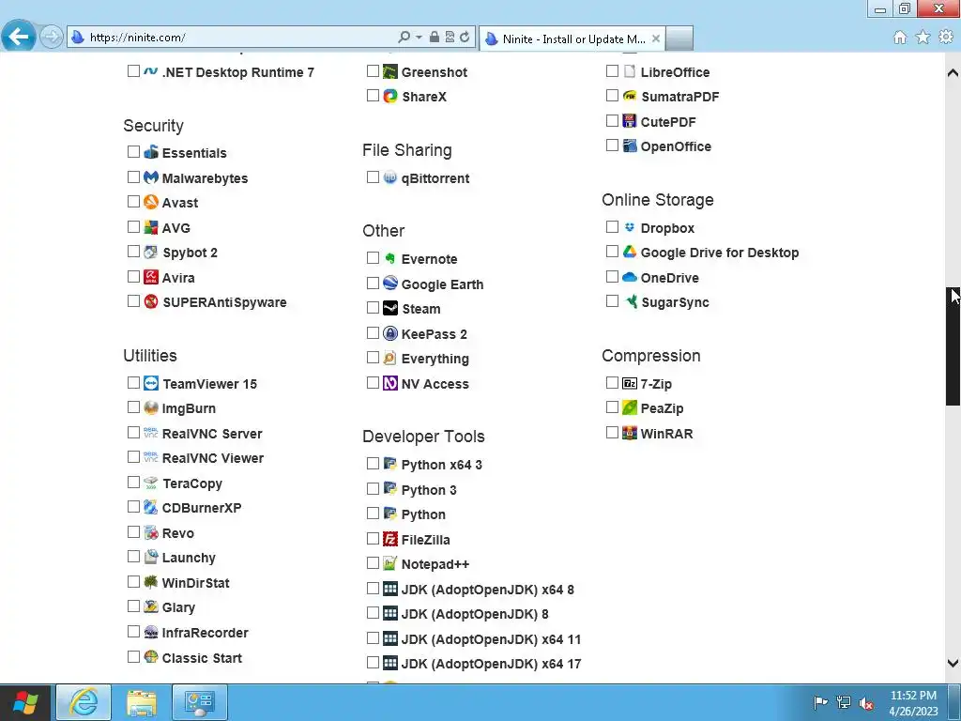Click the Greenshot icon

[390, 71]
